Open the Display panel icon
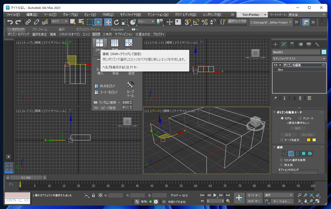The height and width of the screenshot is (209, 331). point(309,44)
